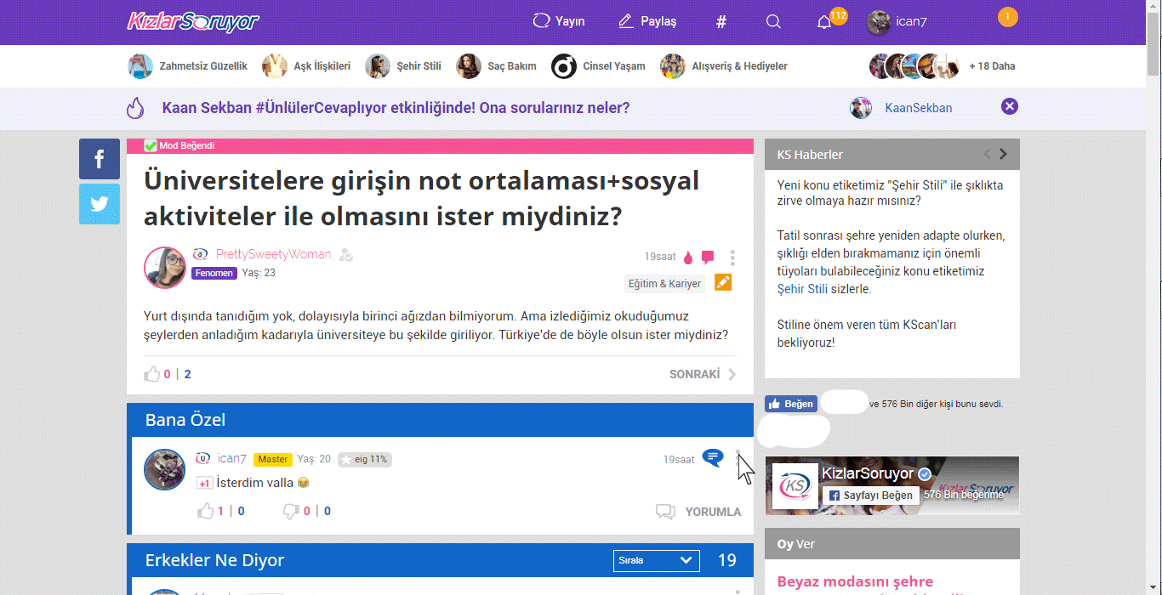Click the user avatars group beside + 18 Daha
This screenshot has height=595, width=1162.
coord(914,66)
